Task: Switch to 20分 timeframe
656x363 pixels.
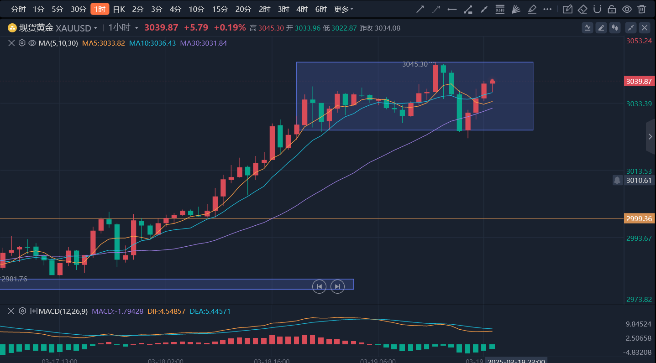Action: pos(243,9)
